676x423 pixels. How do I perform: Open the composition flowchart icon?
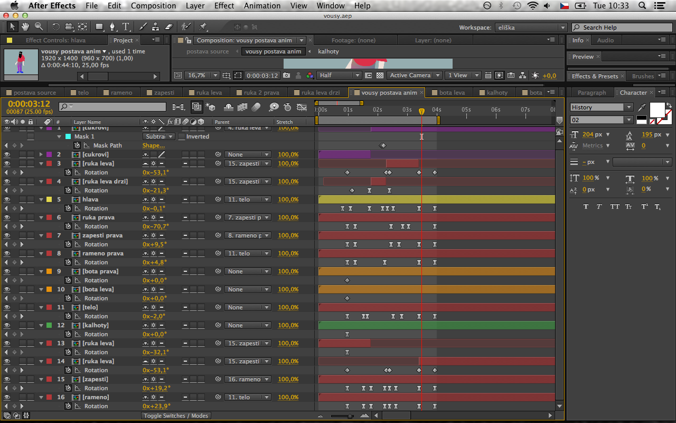pos(523,76)
